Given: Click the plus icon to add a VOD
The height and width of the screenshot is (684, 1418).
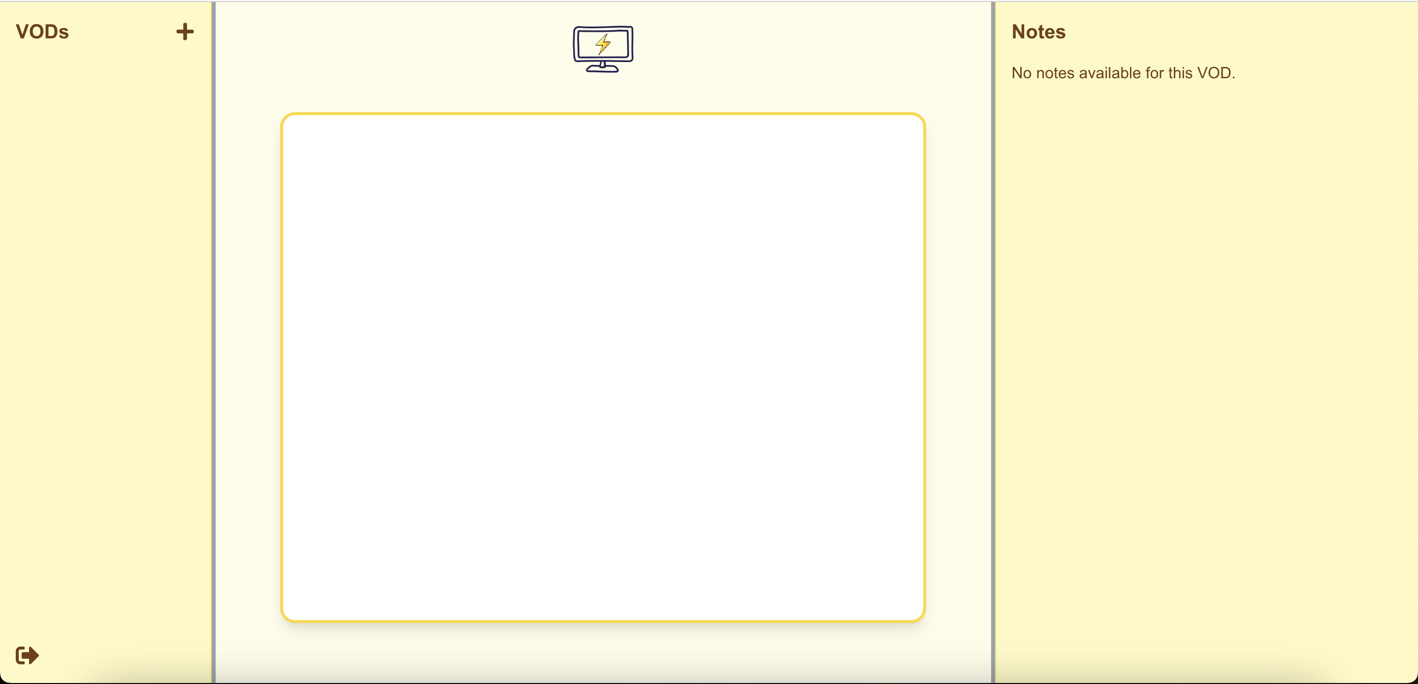Looking at the screenshot, I should tap(185, 31).
